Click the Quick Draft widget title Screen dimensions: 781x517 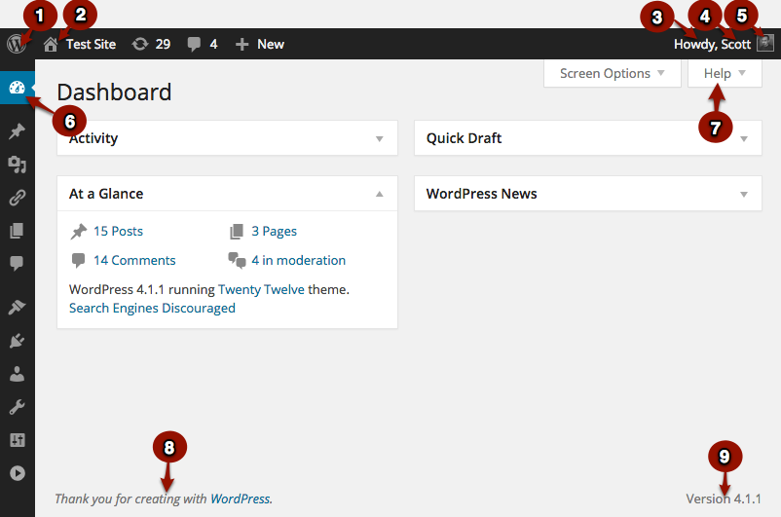[x=464, y=138]
